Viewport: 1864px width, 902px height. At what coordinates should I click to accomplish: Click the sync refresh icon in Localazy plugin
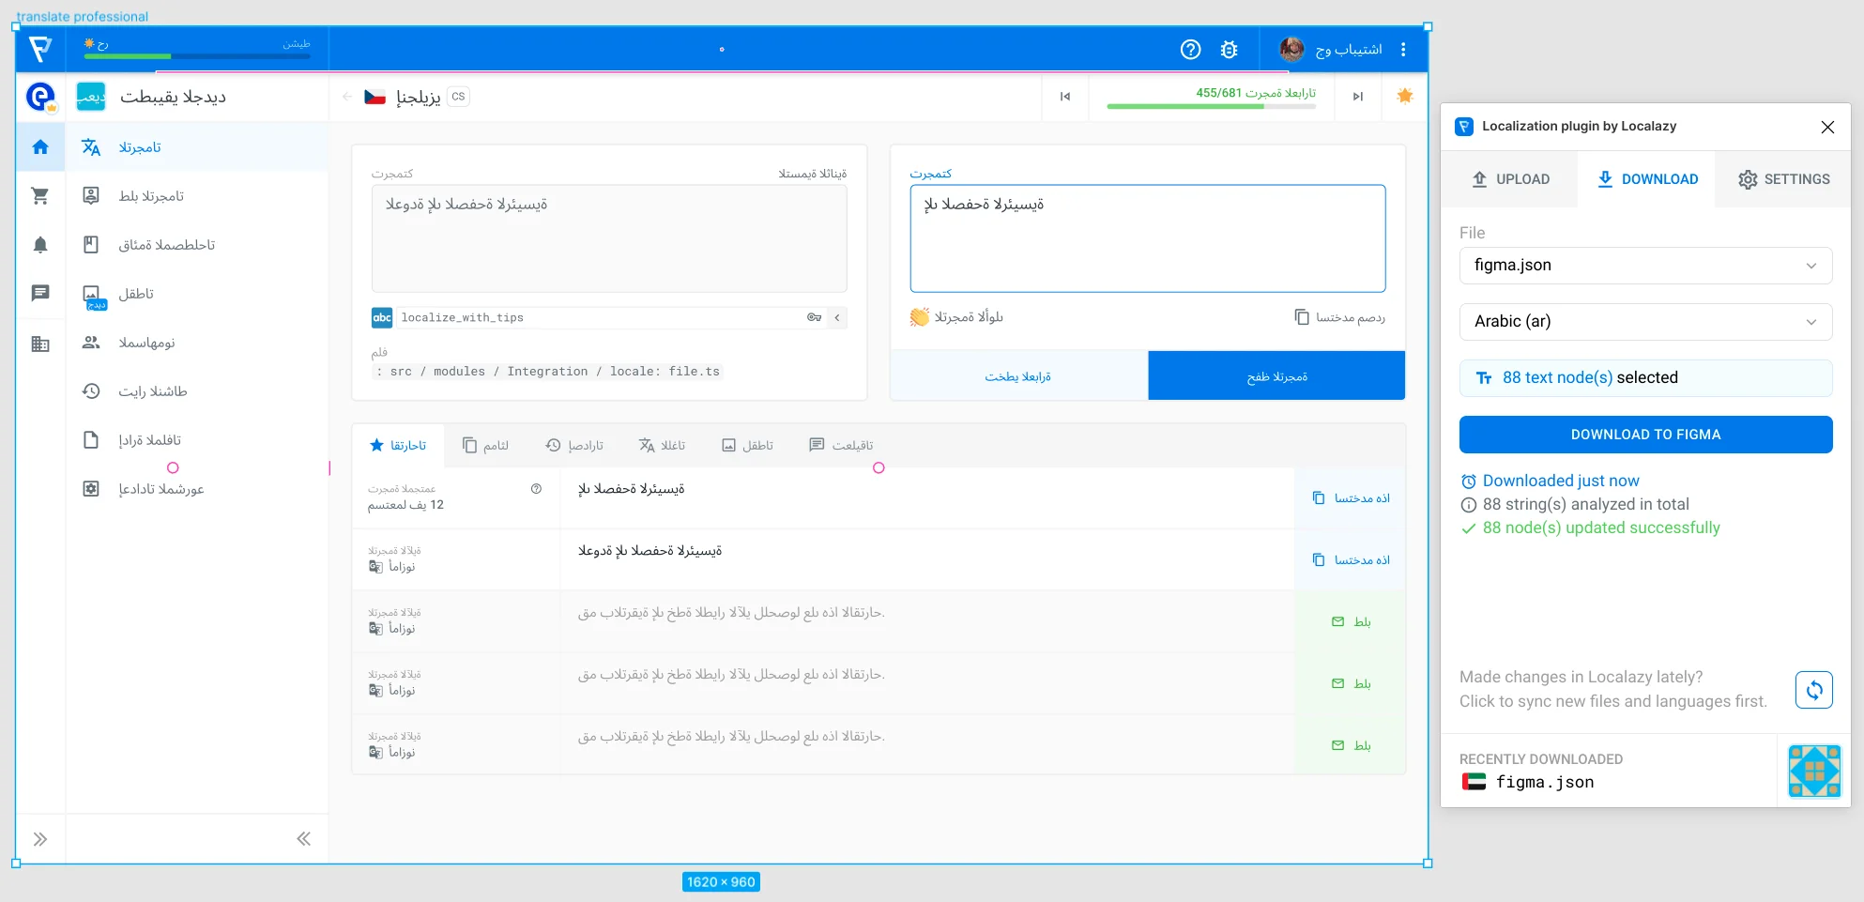[x=1813, y=690]
